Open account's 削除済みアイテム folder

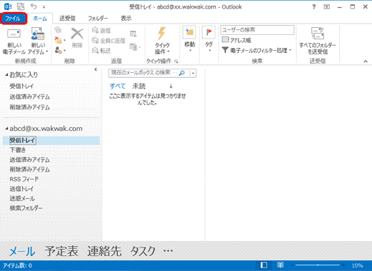(x=29, y=169)
